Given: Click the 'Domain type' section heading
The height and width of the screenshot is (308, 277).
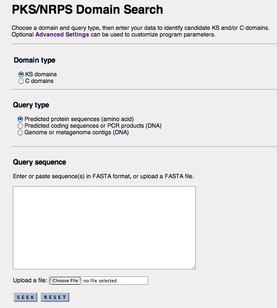Looking at the screenshot, I should [x=34, y=60].
